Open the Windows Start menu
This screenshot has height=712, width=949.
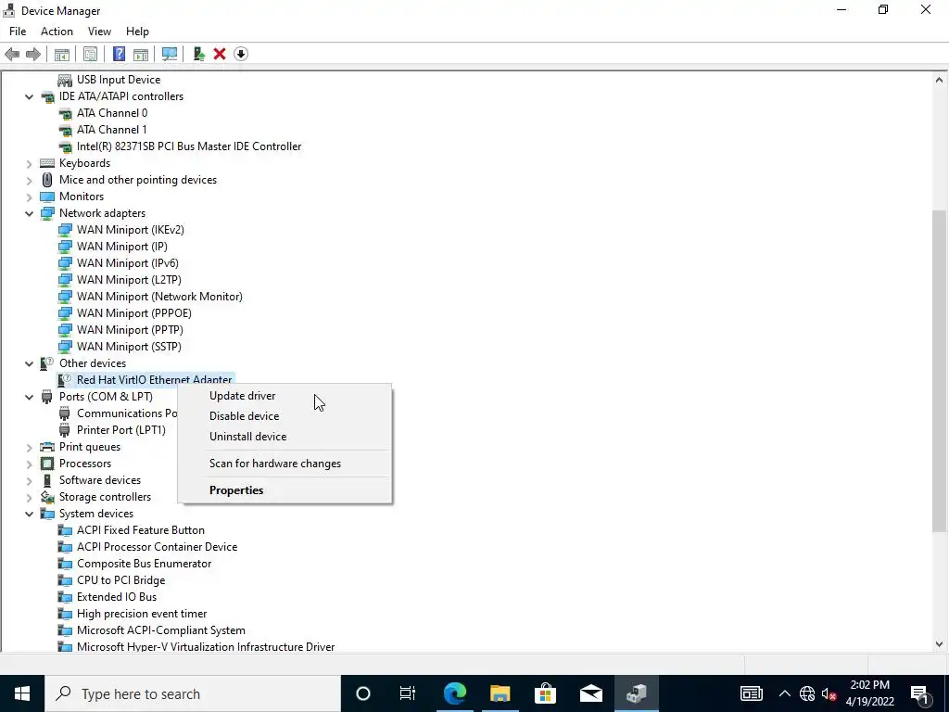pyautogui.click(x=22, y=693)
